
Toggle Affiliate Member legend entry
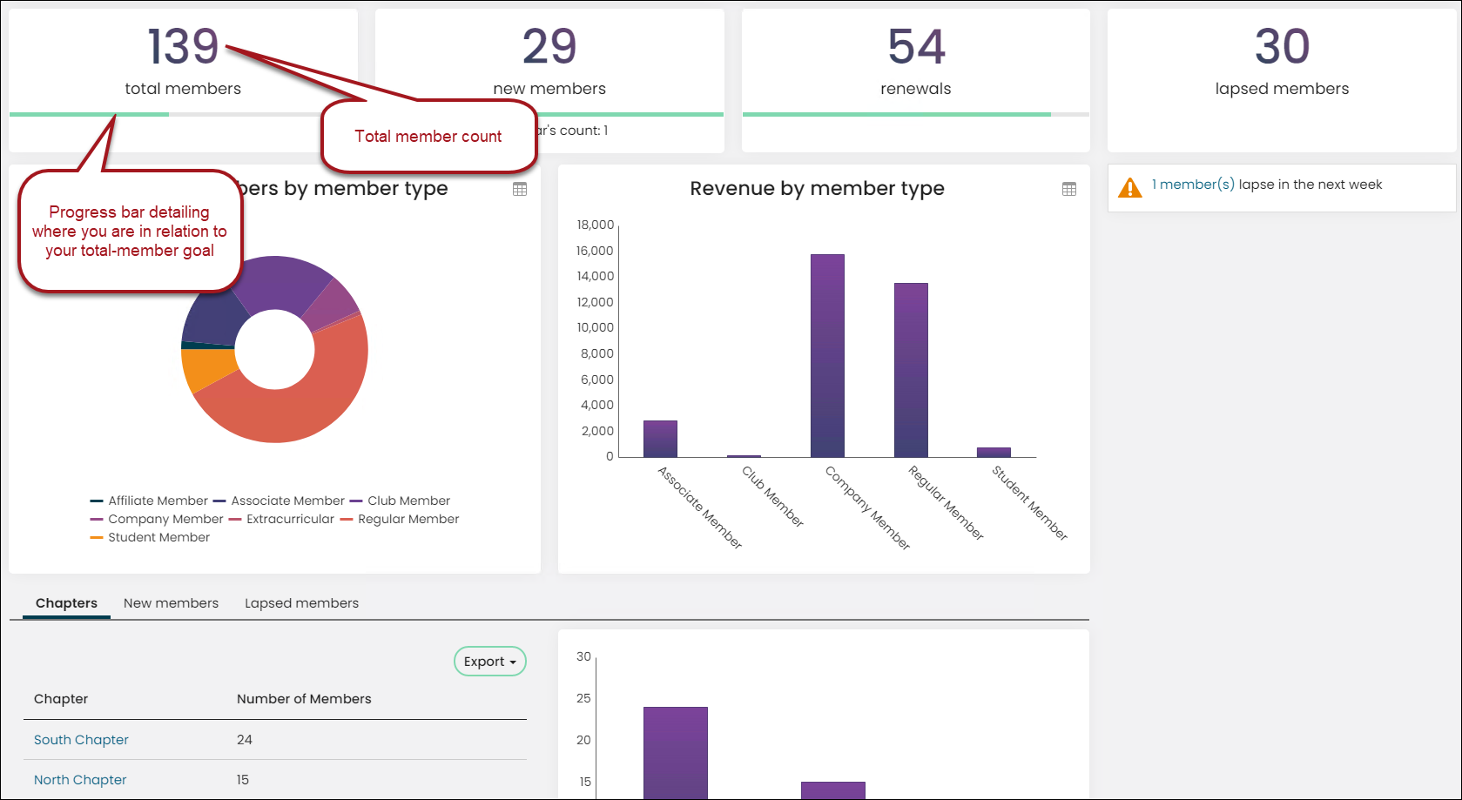coord(149,501)
